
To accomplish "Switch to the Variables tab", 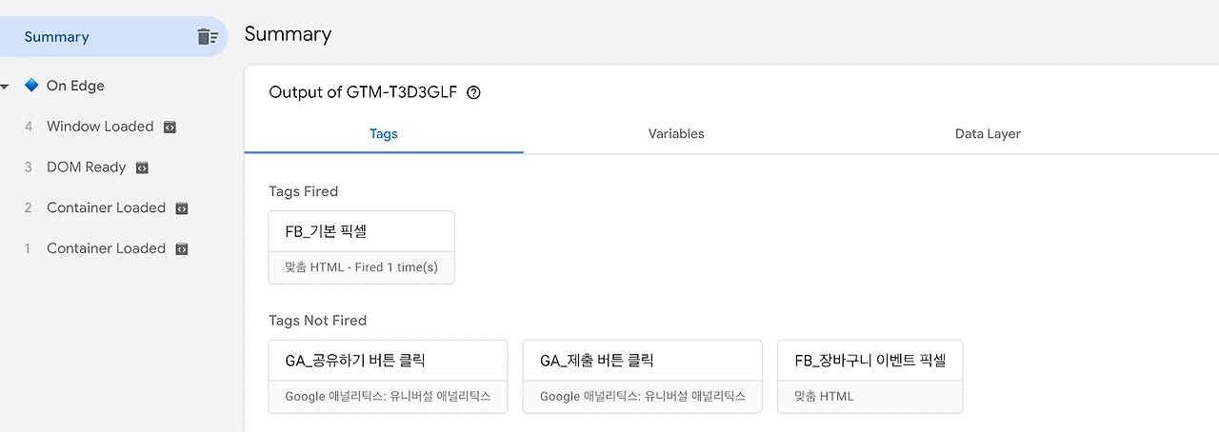I will click(x=676, y=134).
